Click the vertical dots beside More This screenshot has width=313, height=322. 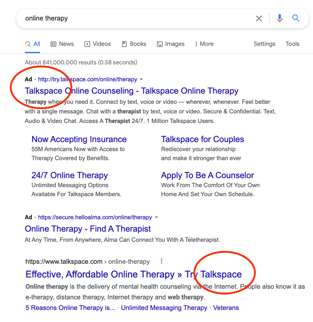click(196, 44)
